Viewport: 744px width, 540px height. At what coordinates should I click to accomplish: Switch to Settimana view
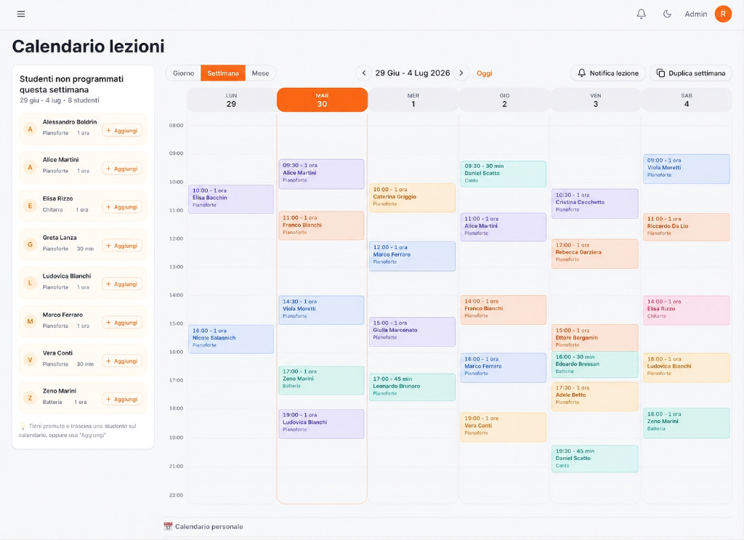pos(223,73)
